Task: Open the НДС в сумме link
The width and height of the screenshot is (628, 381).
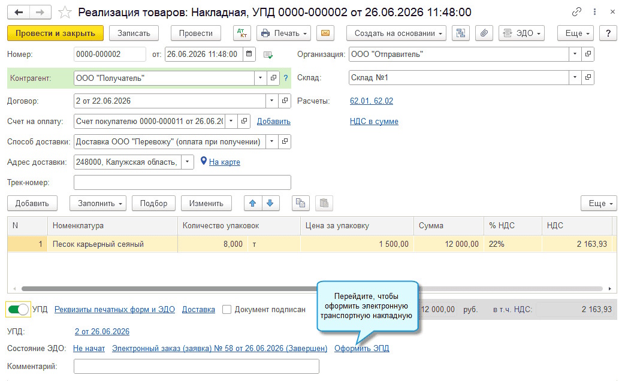Action: tap(374, 121)
